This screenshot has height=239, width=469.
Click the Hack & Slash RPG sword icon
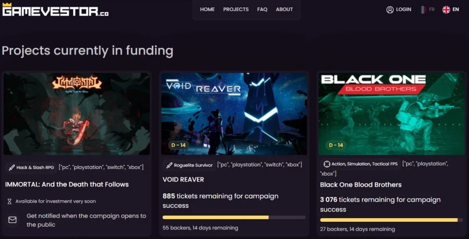point(11,167)
